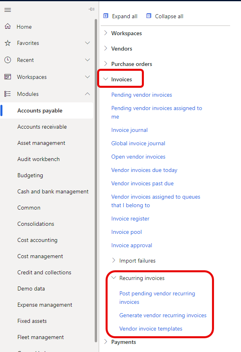The width and height of the screenshot is (241, 352).
Task: Open Pending vendor invoices
Action: 141,95
